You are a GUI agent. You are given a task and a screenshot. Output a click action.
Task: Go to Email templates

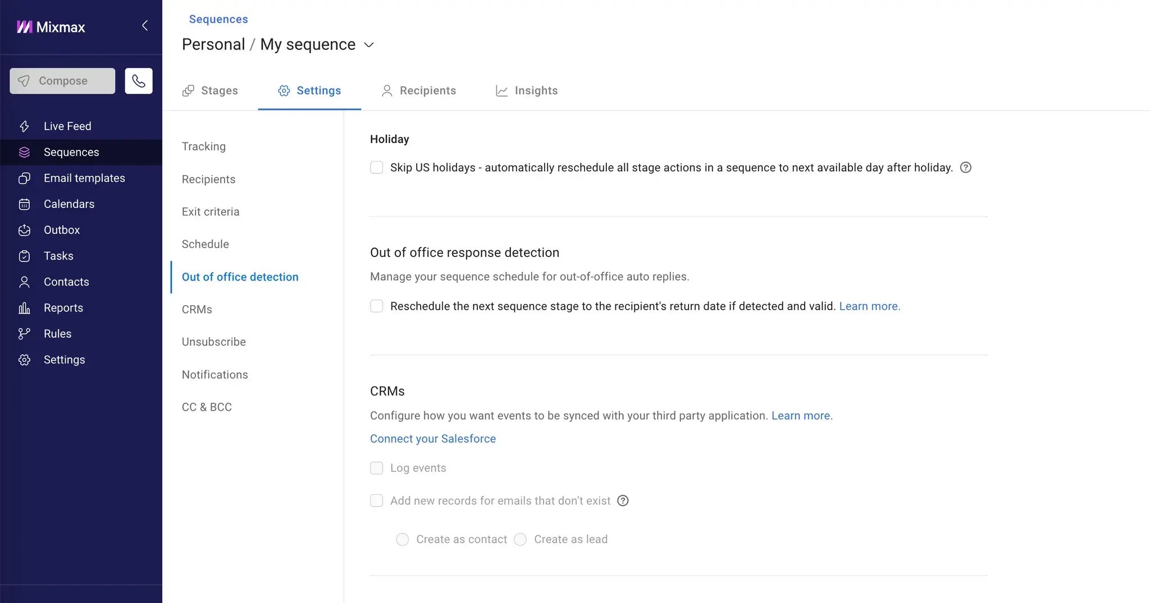(x=81, y=178)
